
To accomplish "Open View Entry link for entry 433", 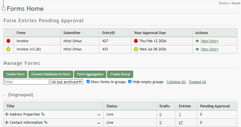I will [x=210, y=49].
